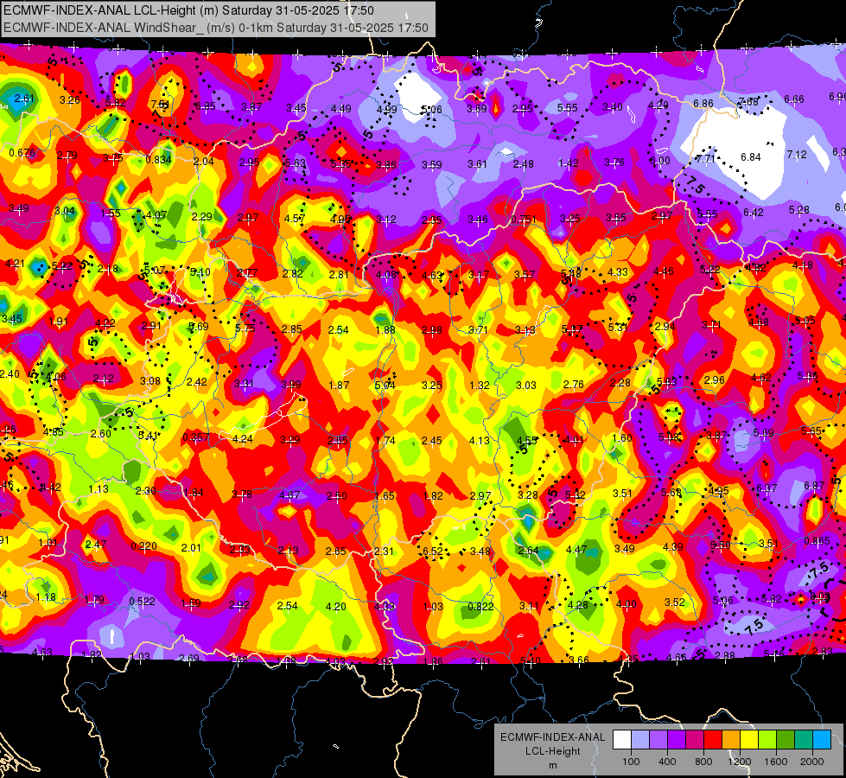
Task: Select the bright blue legend swatch
Action: click(822, 740)
